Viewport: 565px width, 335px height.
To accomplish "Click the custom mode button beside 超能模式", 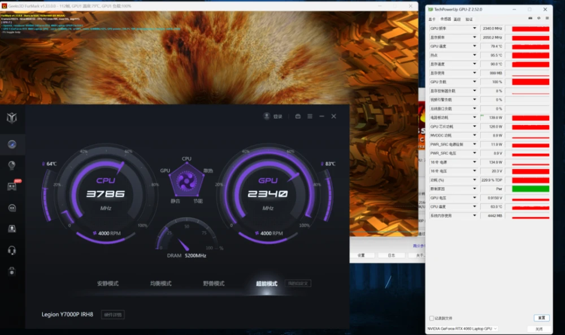I will [298, 284].
